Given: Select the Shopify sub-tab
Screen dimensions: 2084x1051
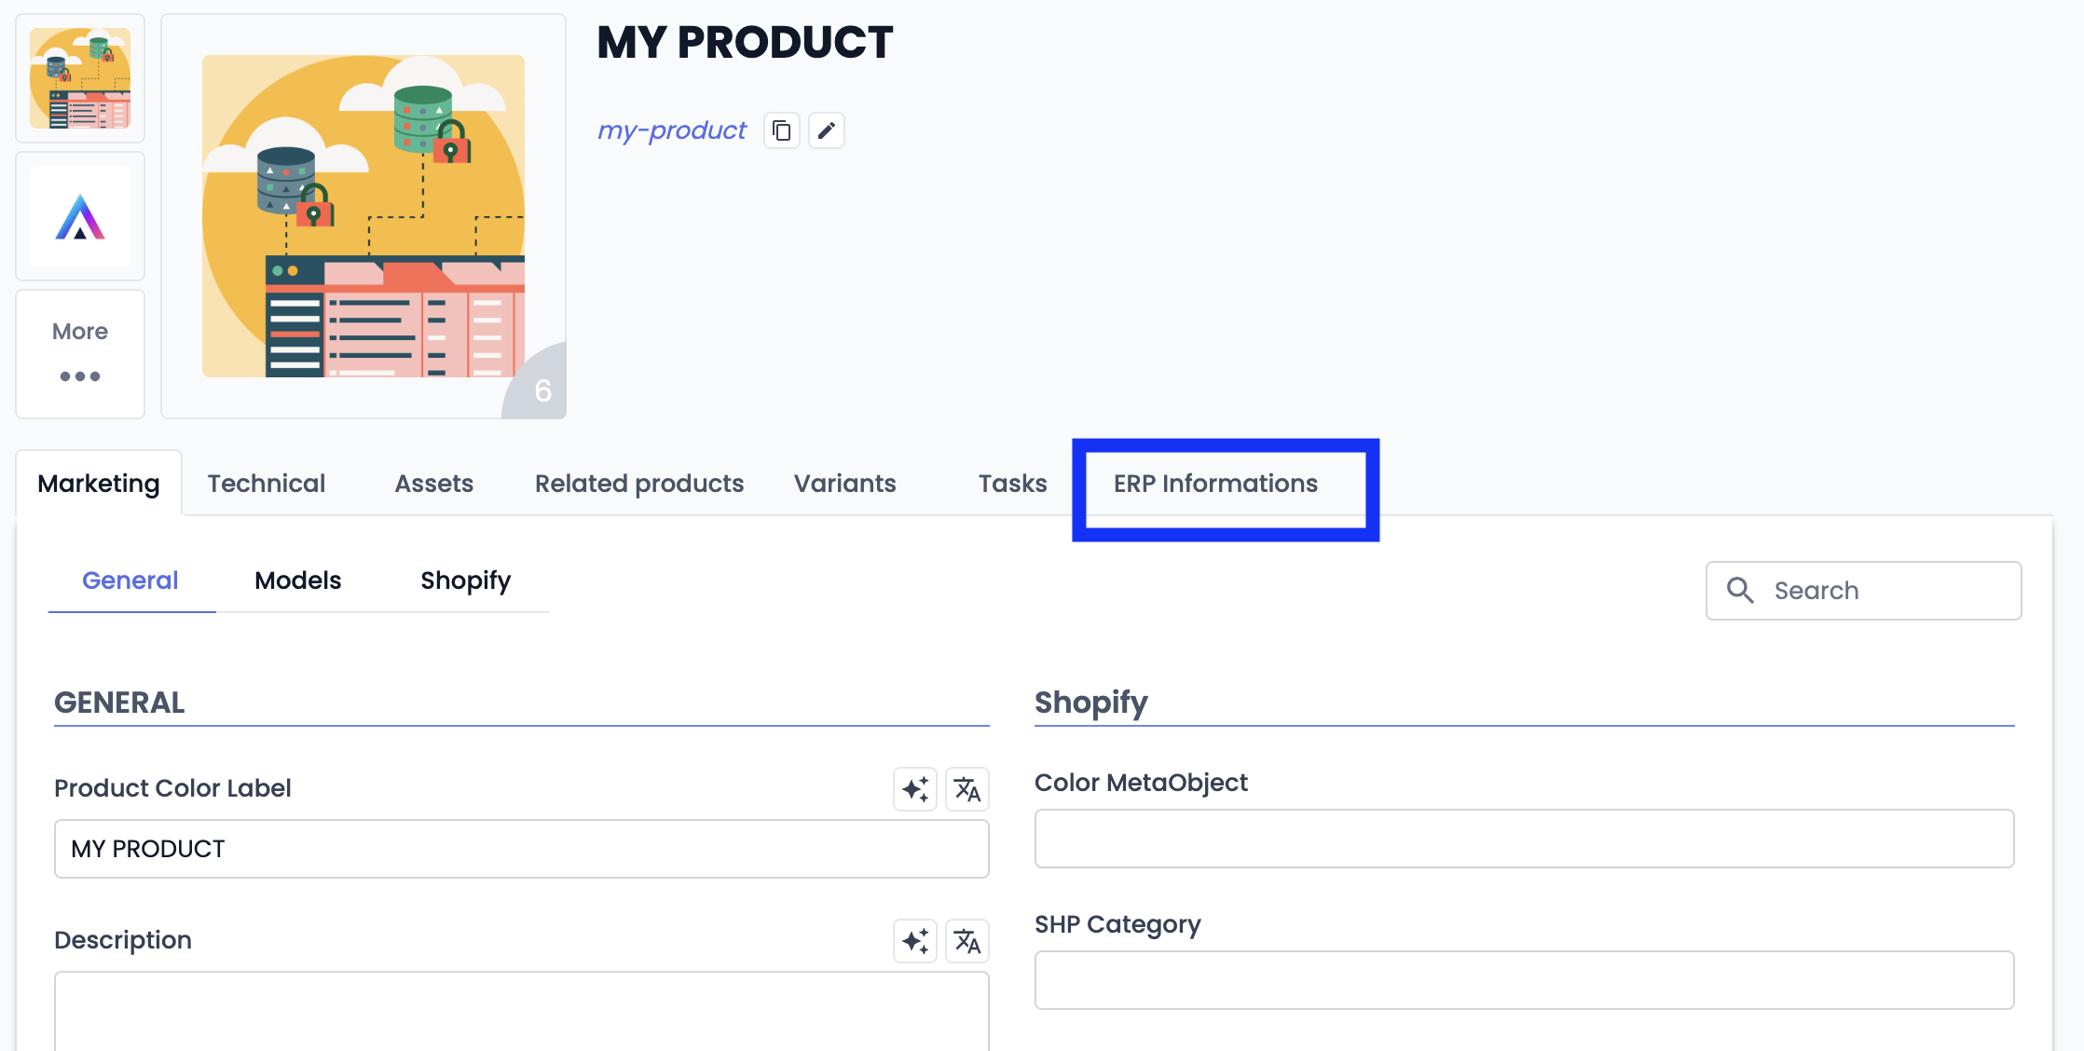Looking at the screenshot, I should pos(466,580).
